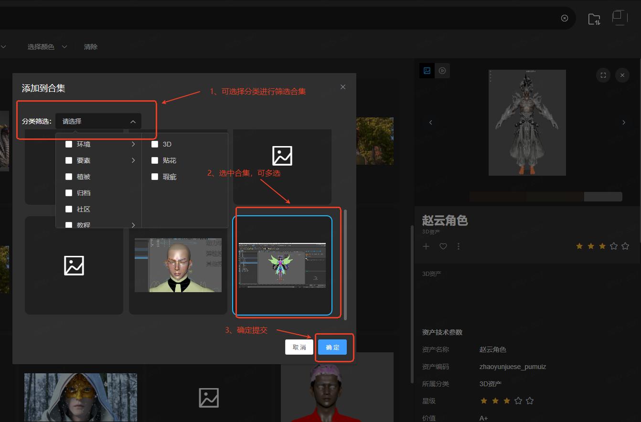This screenshot has width=641, height=422.
Task: Favorite the asset with the heart icon
Action: tap(443, 246)
